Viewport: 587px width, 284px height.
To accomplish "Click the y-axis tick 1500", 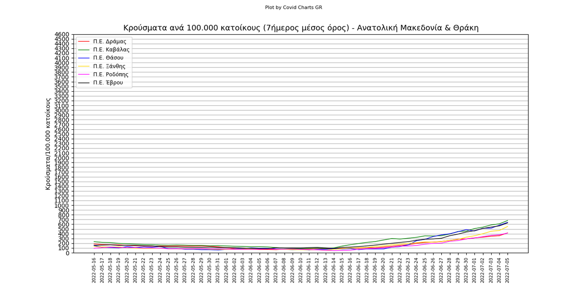I will click(62, 182).
